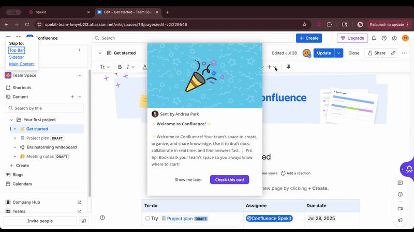This screenshot has width=414, height=232.
Task: Click the pin icon in editor toolbar
Action: [289, 67]
